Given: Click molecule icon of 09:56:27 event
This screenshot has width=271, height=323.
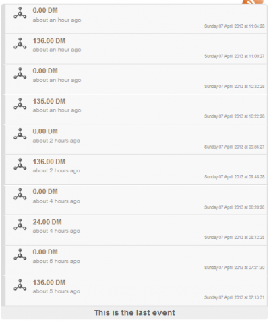Looking at the screenshot, I should pyautogui.click(x=20, y=134).
